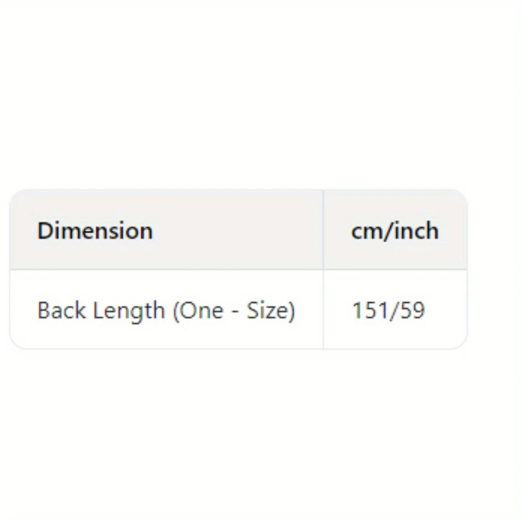Image resolution: width=522 pixels, height=522 pixels.
Task: Click the "151/59" measurement value
Action: tap(388, 311)
